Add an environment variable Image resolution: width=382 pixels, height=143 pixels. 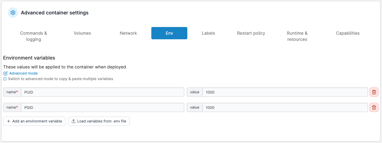click(34, 121)
